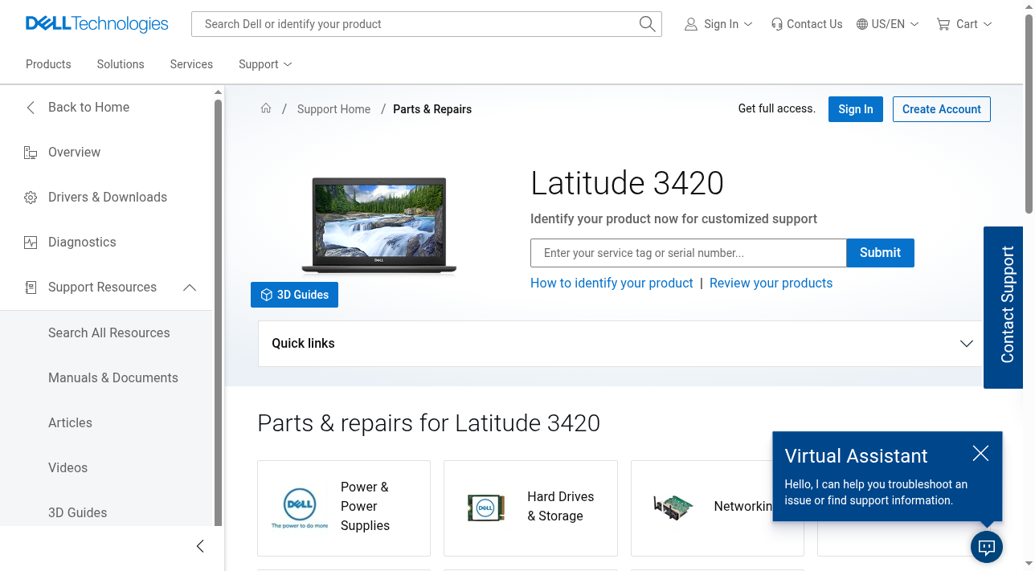
Task: Click the Back to Home arrow icon
Action: tap(31, 108)
